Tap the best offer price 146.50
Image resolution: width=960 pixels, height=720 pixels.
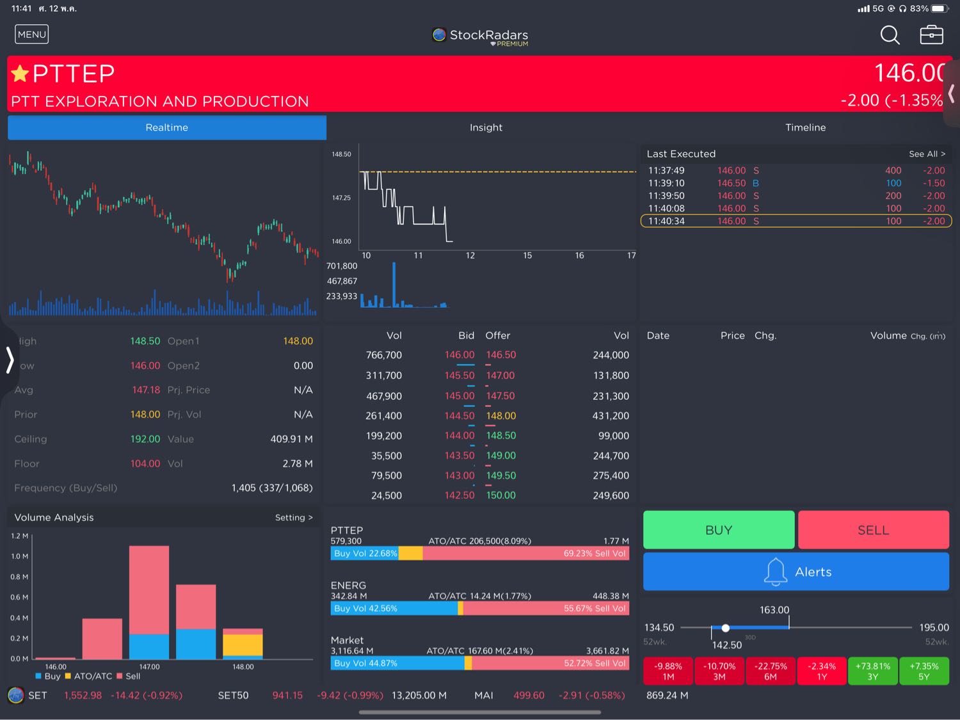click(500, 355)
